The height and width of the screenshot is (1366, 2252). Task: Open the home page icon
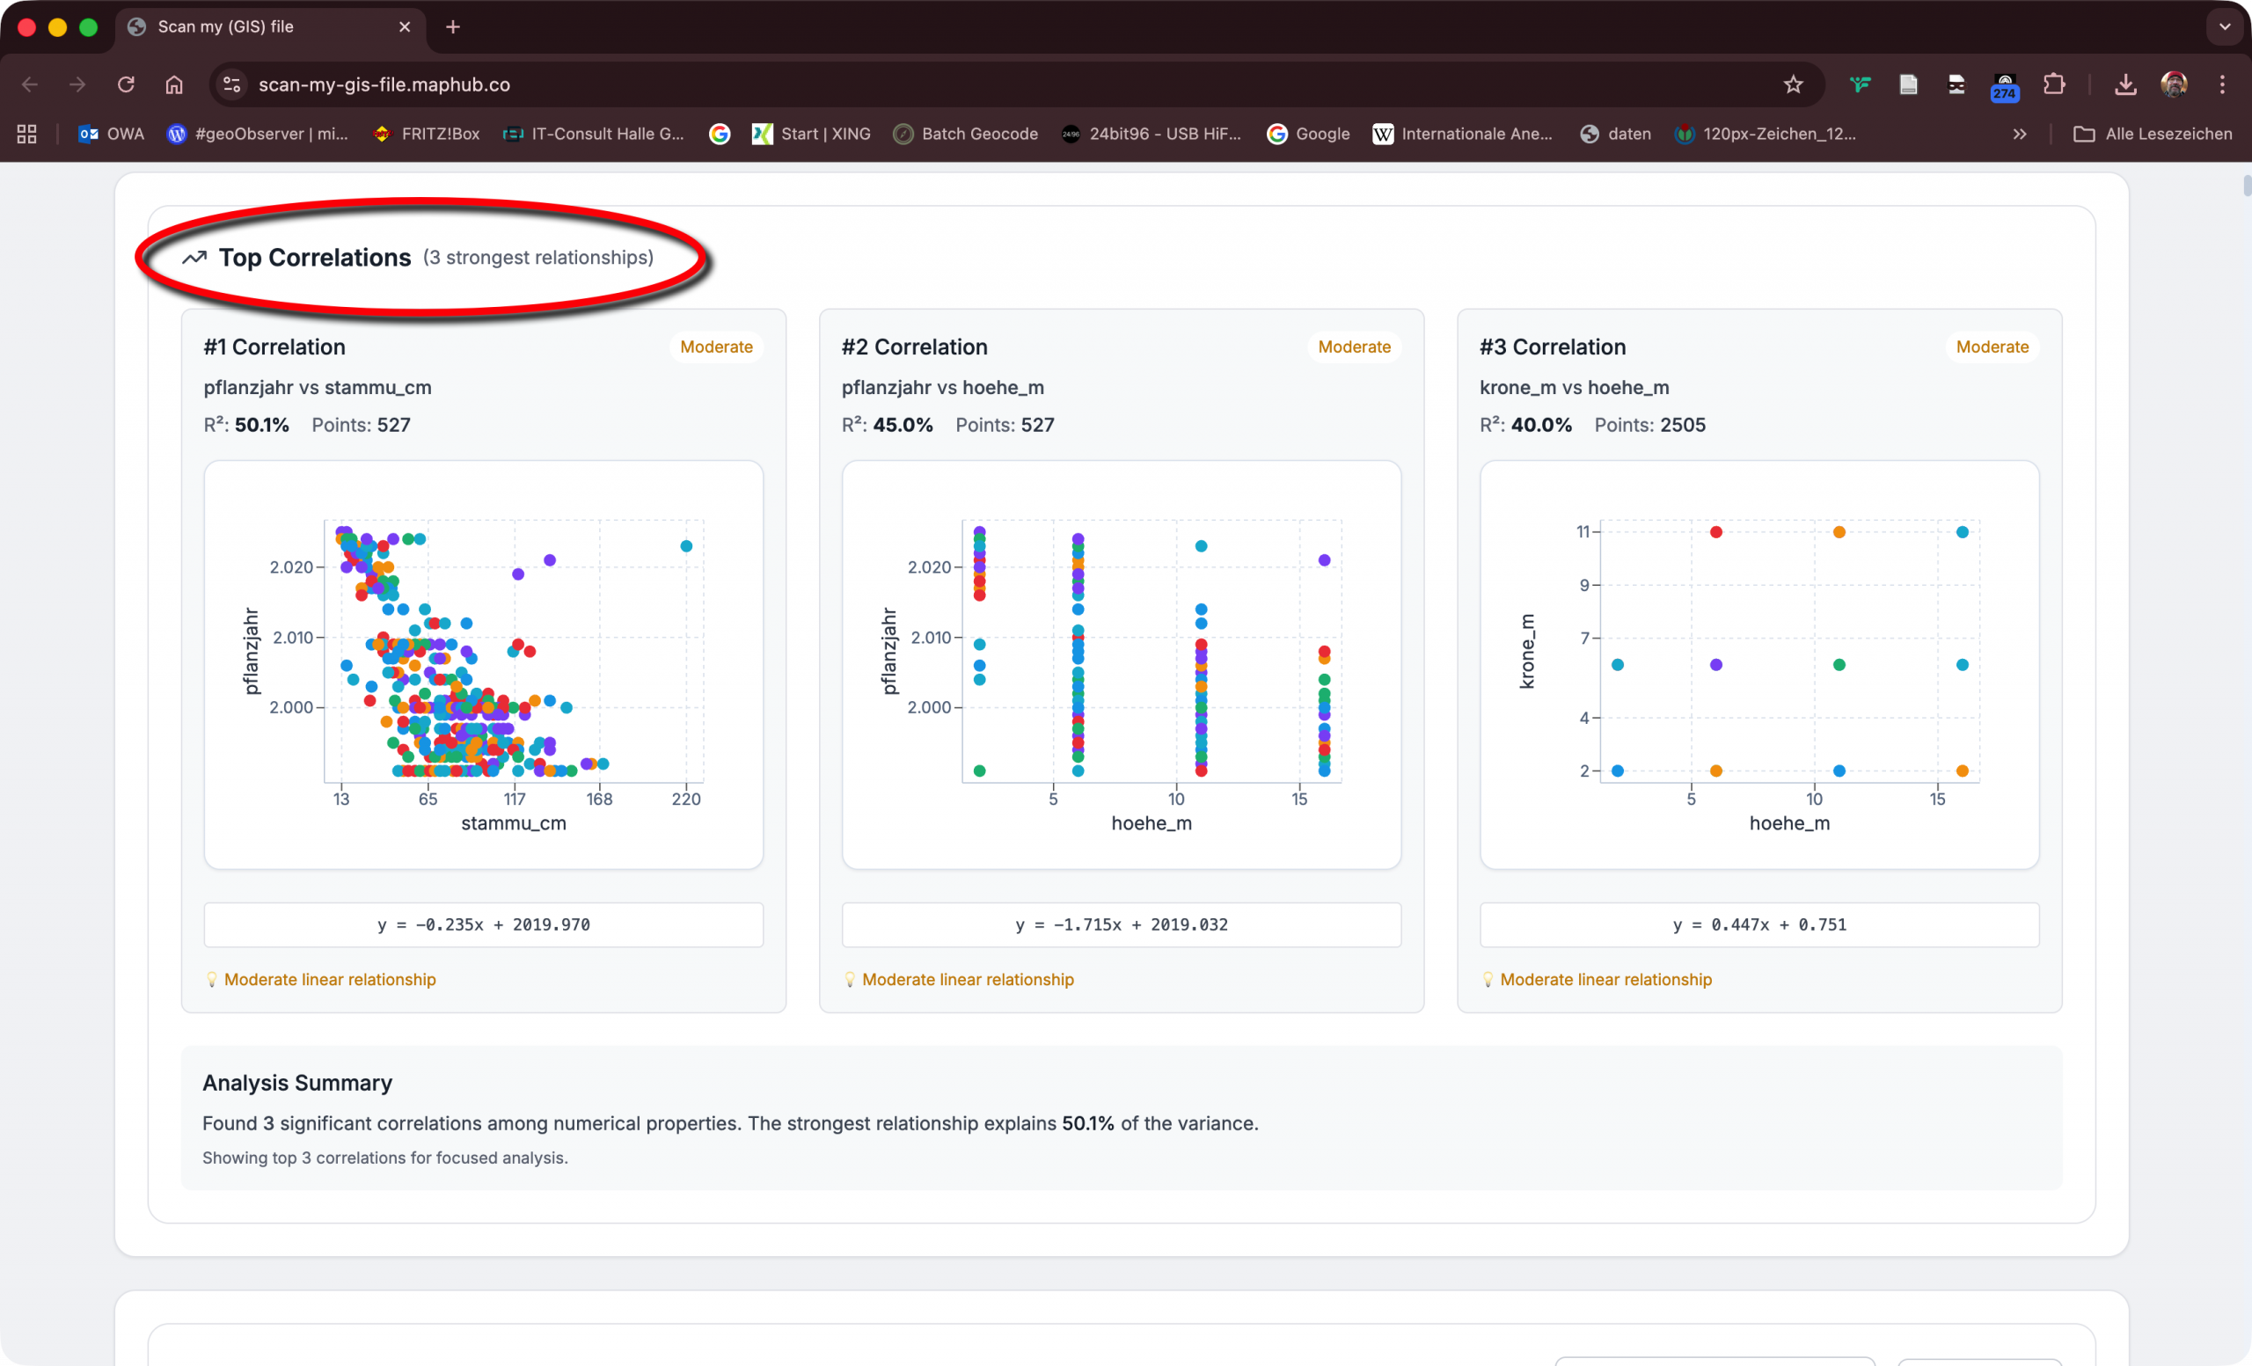(173, 84)
